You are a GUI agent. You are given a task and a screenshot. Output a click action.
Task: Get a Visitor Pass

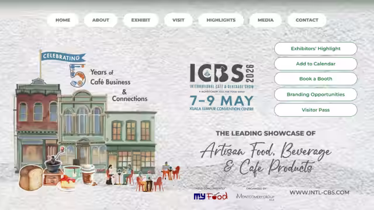point(316,110)
